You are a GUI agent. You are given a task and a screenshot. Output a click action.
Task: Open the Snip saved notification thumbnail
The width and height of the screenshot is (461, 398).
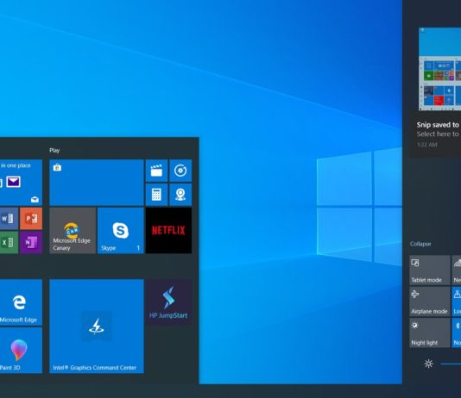[x=439, y=69]
